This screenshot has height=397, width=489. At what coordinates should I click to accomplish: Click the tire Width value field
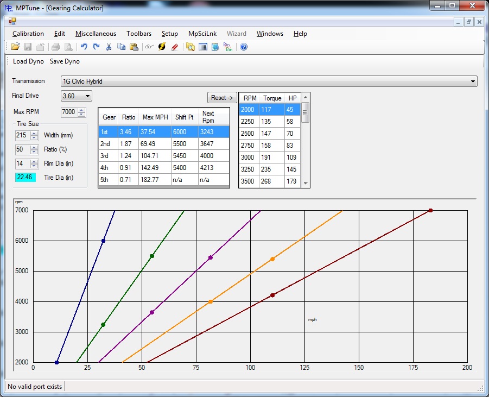(x=23, y=135)
